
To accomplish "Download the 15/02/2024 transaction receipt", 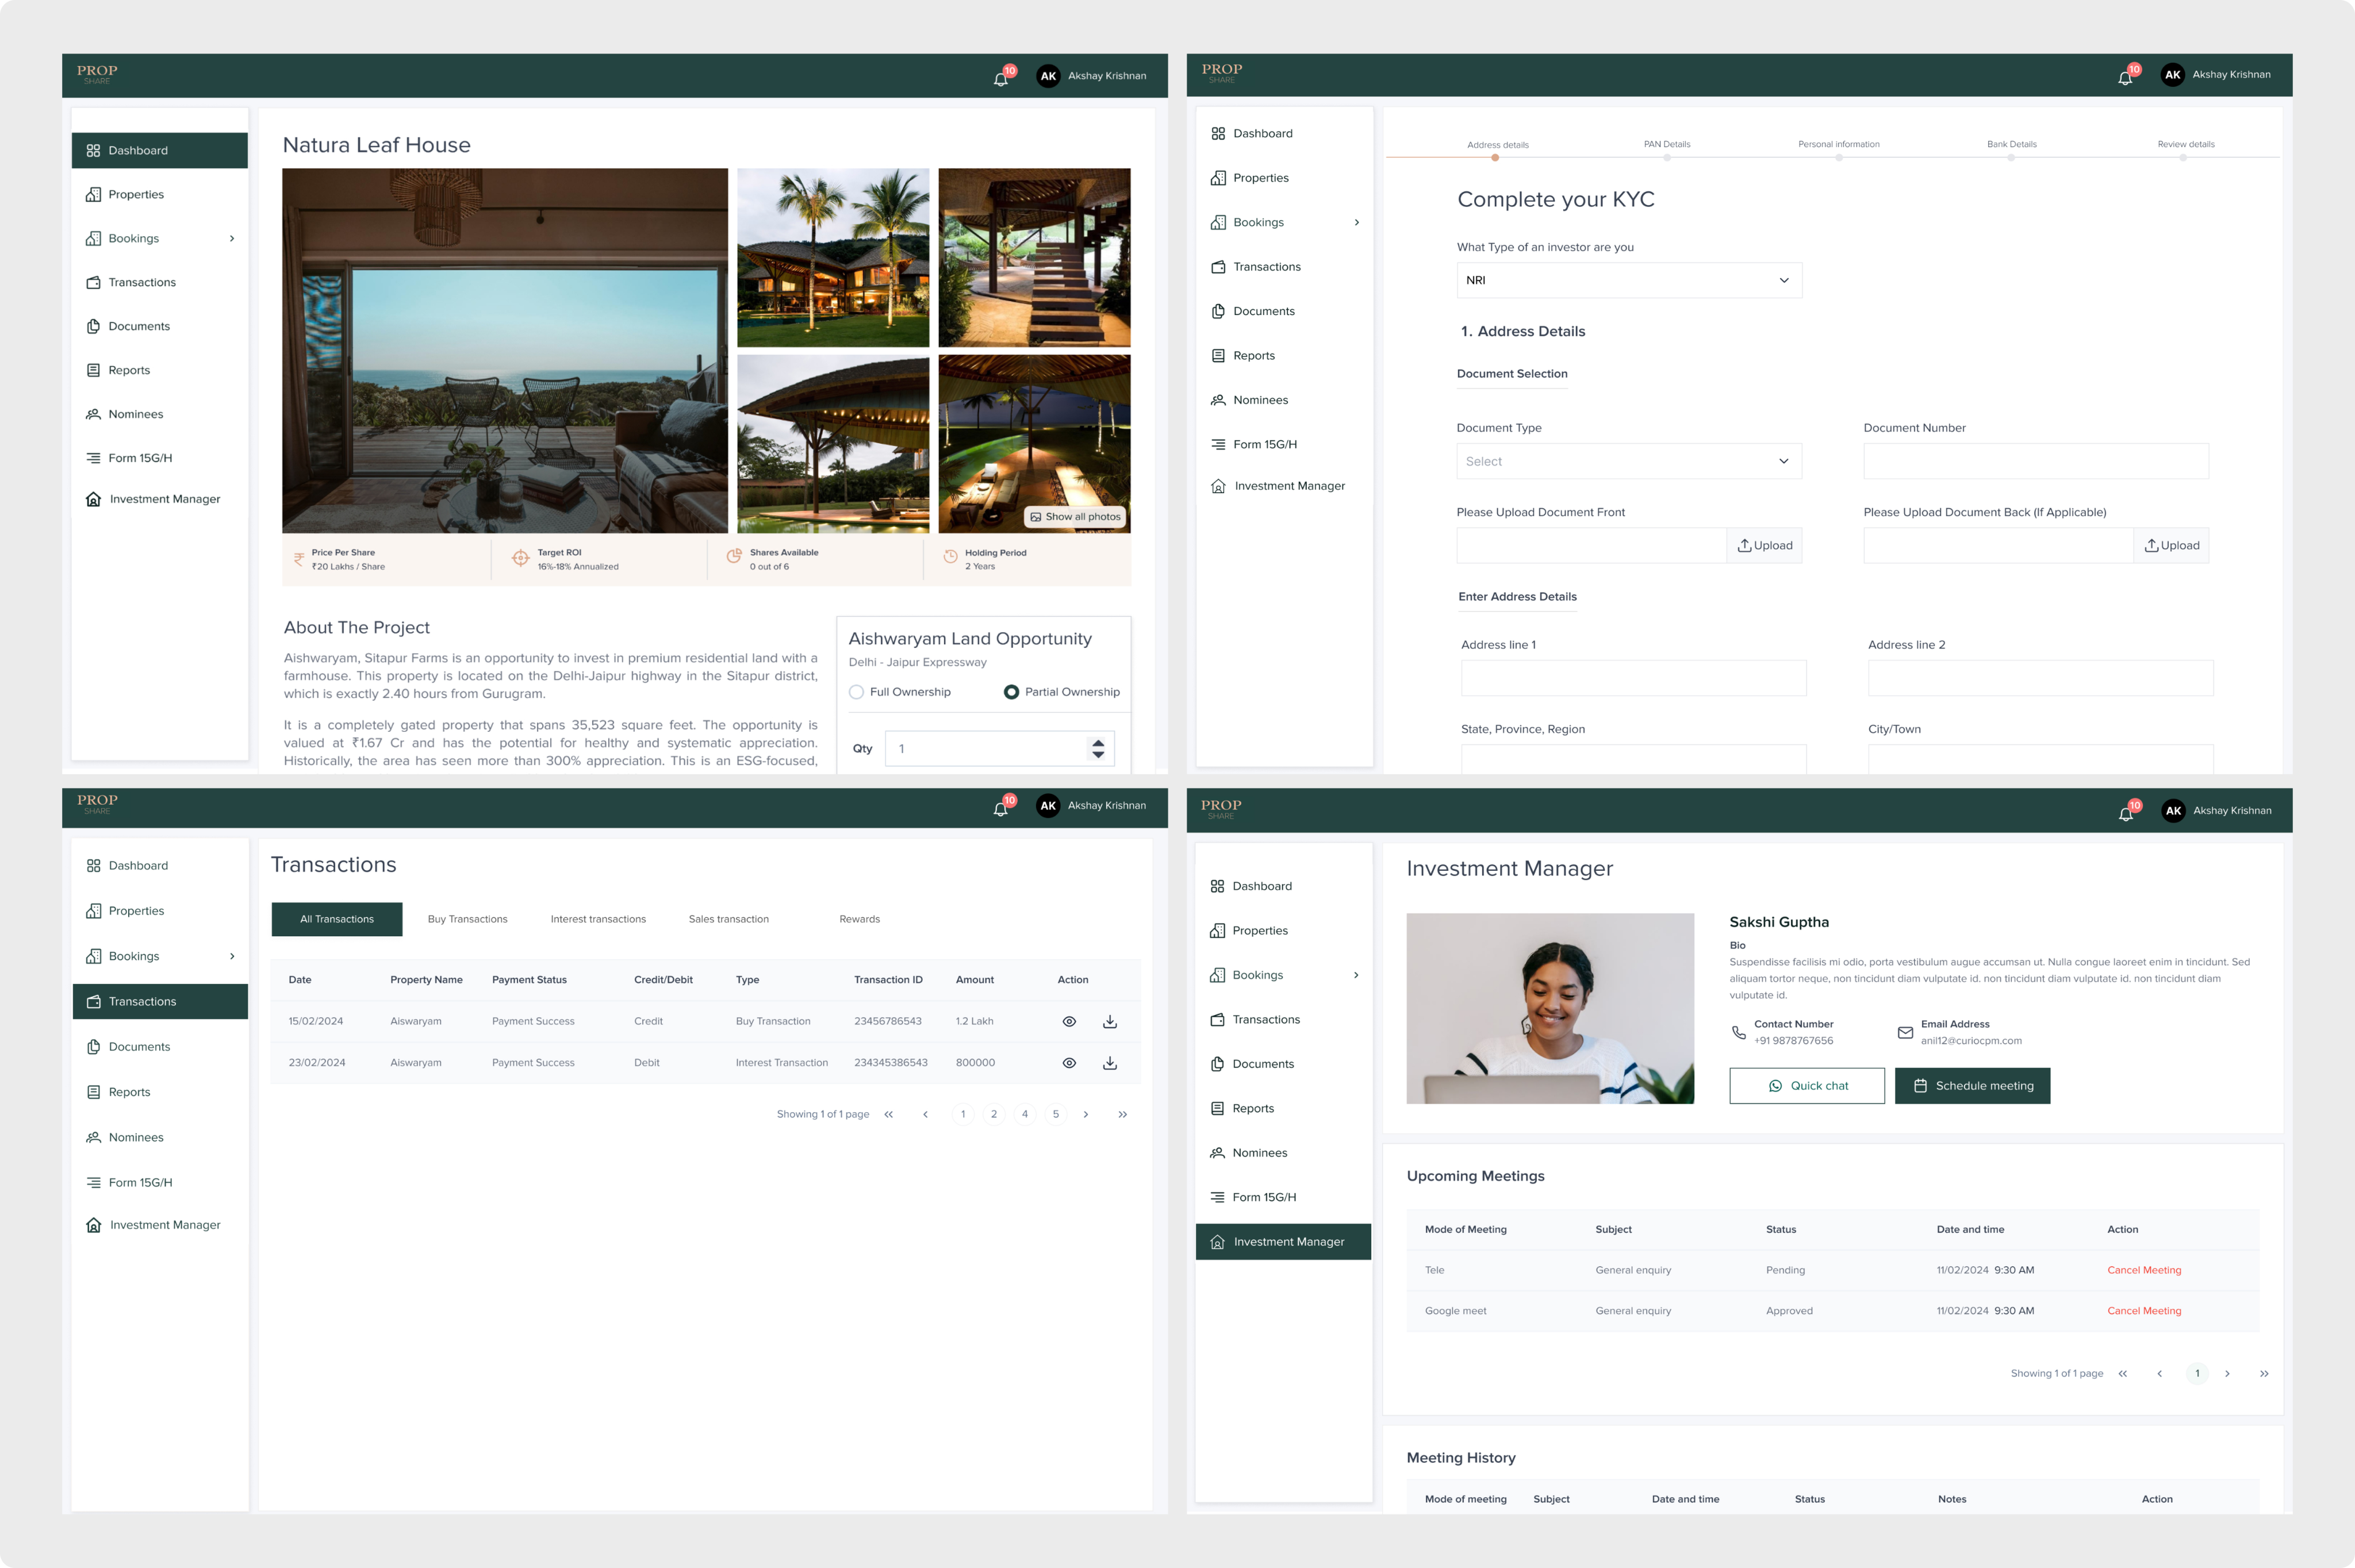I will [x=1109, y=1021].
